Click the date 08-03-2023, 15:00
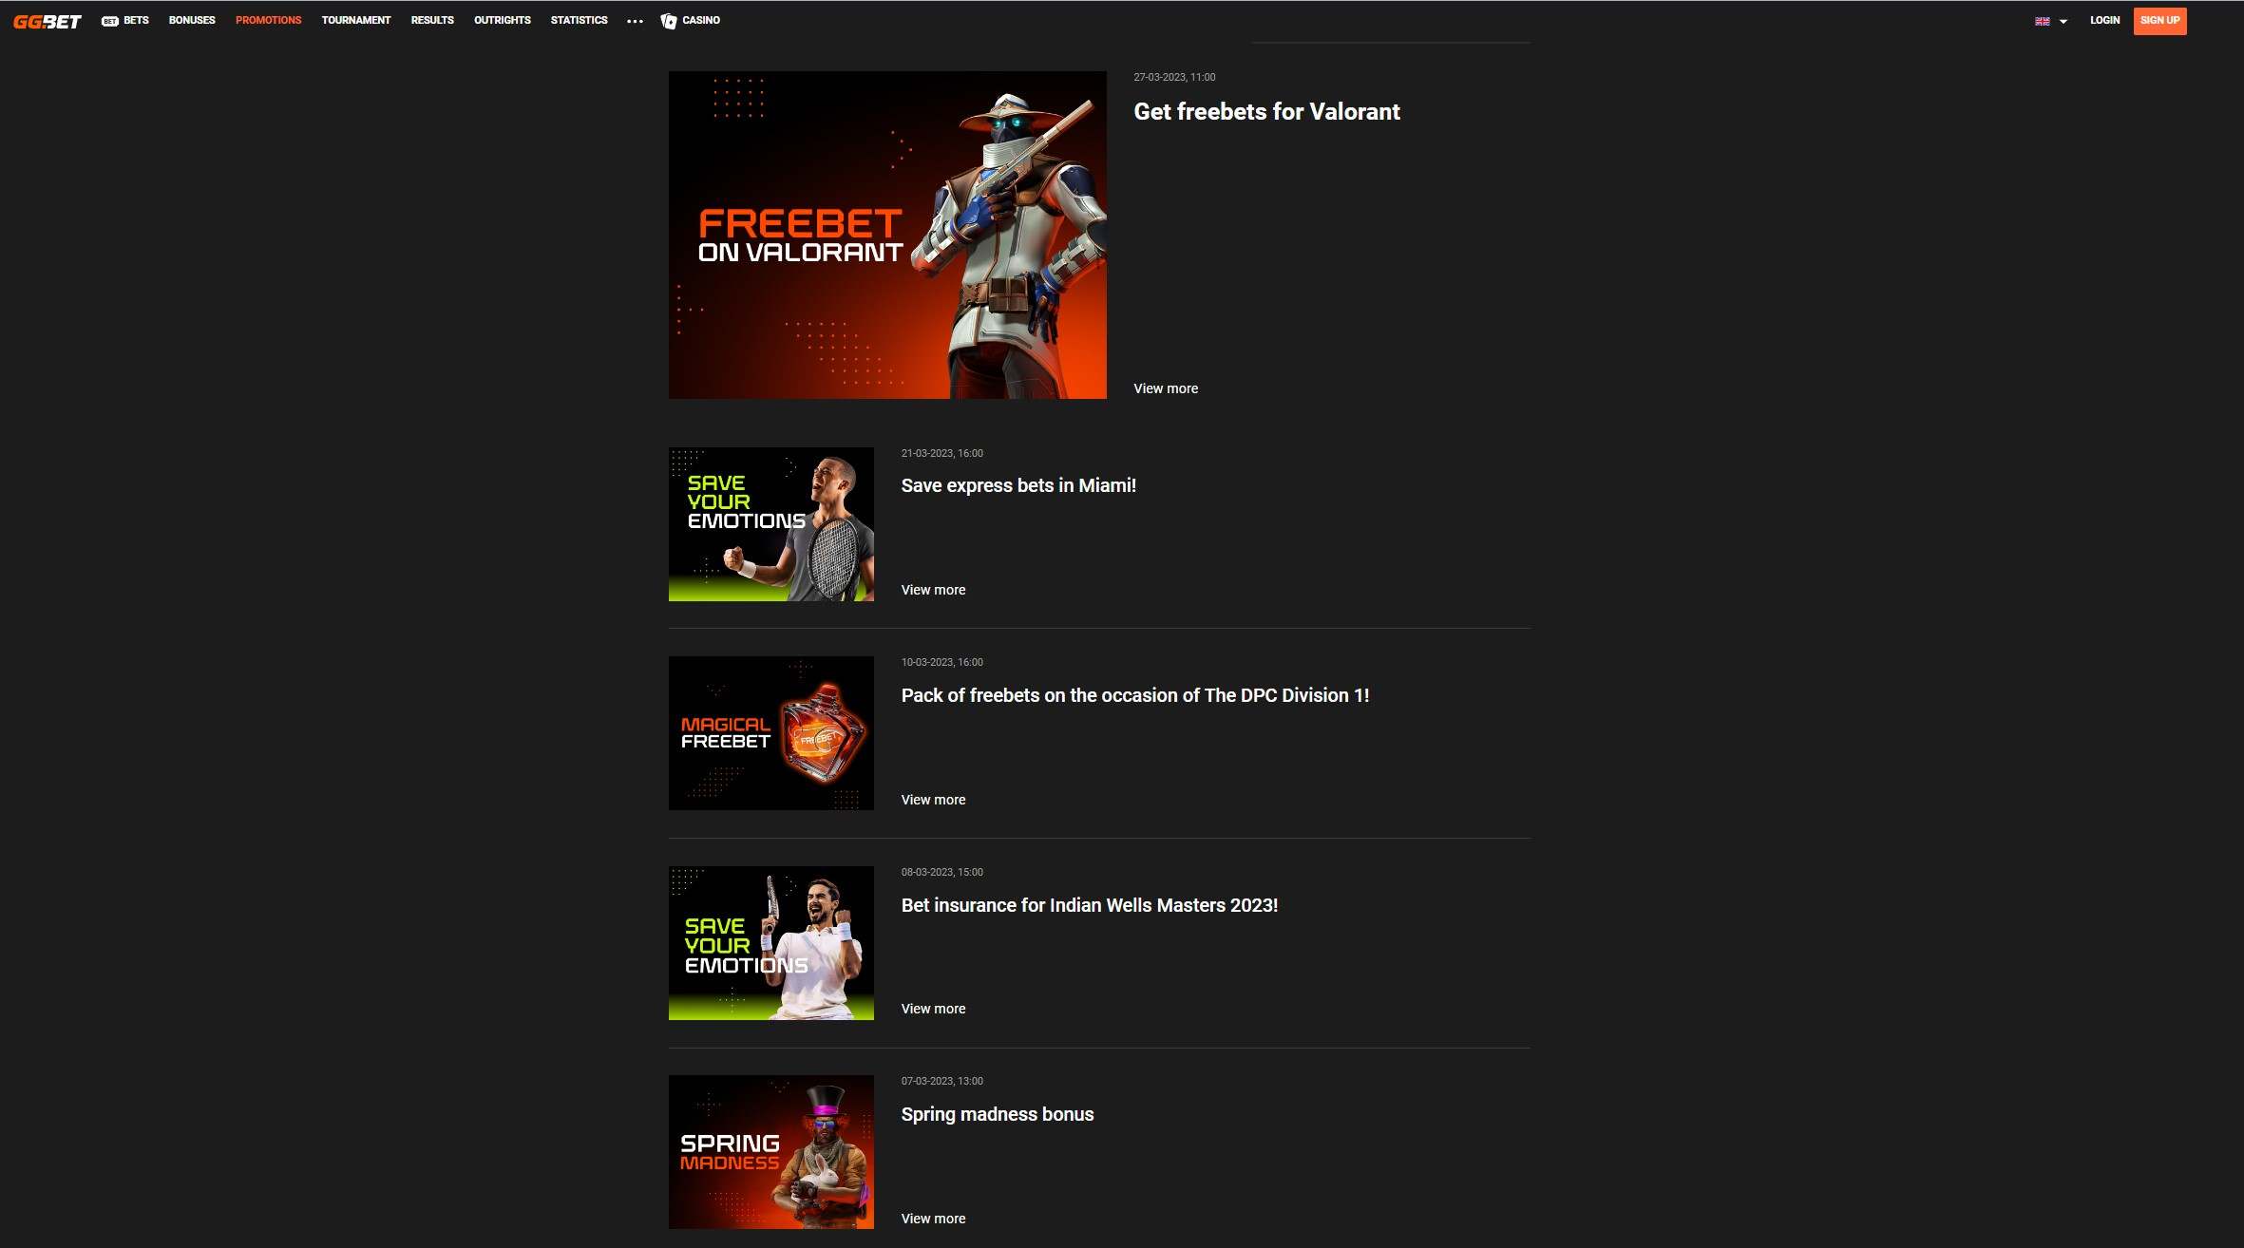Screen dimensions: 2244x1248 click(x=941, y=872)
